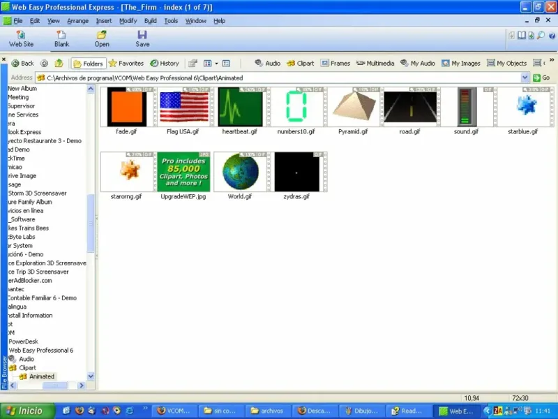
Task: Open the Audio gallery shortcut
Action: tap(268, 64)
